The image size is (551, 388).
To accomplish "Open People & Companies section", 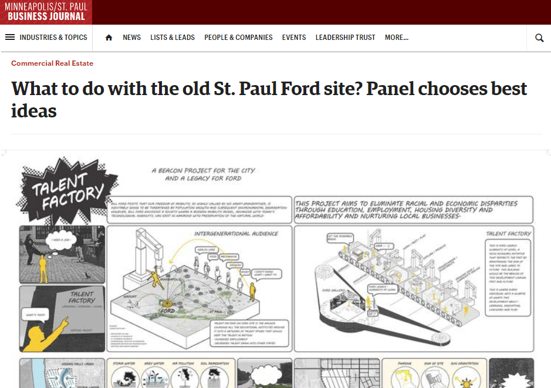I will (238, 37).
